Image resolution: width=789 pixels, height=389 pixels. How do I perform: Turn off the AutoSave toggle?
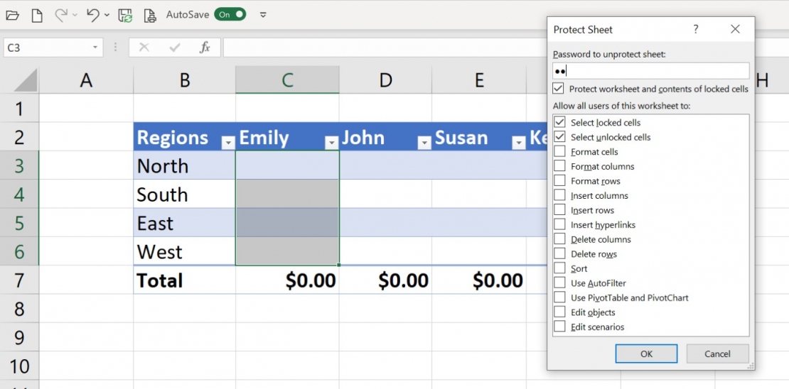coord(230,14)
